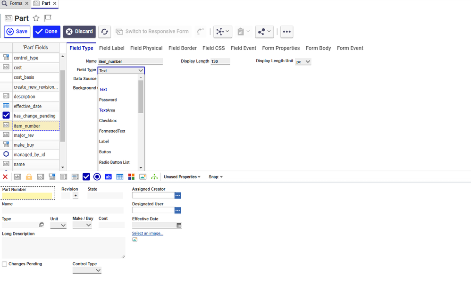Screen dimensions: 471x285
Task: Add the green tree-structure field icon
Action: coord(154,177)
